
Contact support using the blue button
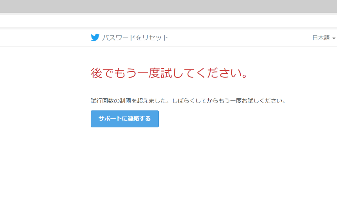[124, 119]
